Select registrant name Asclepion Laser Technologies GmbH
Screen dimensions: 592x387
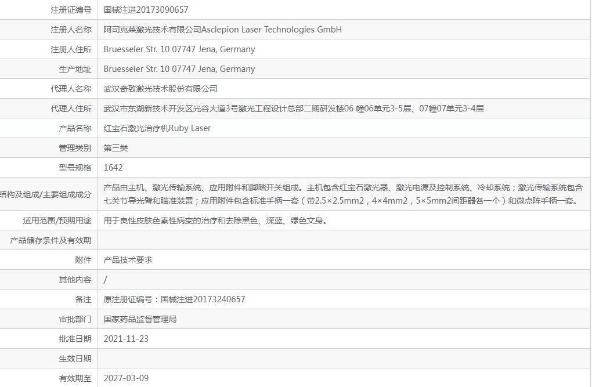pyautogui.click(x=272, y=30)
